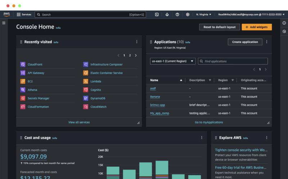Screen dimensions: 288x179
Task: Click the CloudWatch service icon
Action: [86, 107]
